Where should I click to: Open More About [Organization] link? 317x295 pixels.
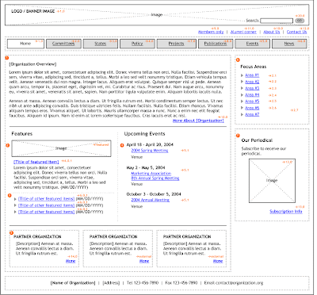pyautogui.click(x=198, y=121)
